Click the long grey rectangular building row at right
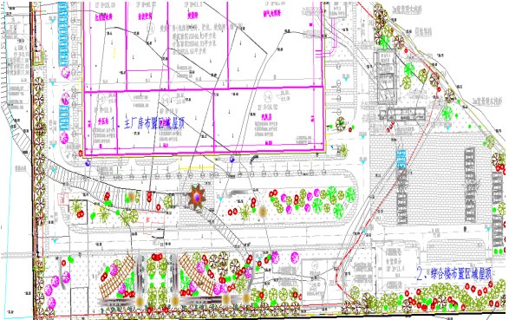This screenshot has width=509, height=320. [x=402, y=114]
